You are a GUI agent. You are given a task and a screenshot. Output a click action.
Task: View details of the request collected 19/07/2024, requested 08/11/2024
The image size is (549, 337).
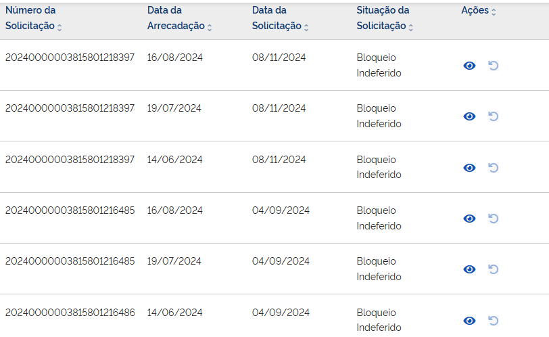[469, 116]
